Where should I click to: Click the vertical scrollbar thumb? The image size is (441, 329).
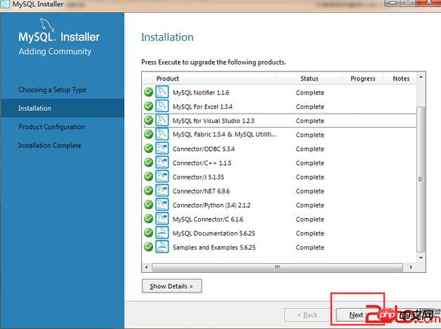pyautogui.click(x=421, y=180)
